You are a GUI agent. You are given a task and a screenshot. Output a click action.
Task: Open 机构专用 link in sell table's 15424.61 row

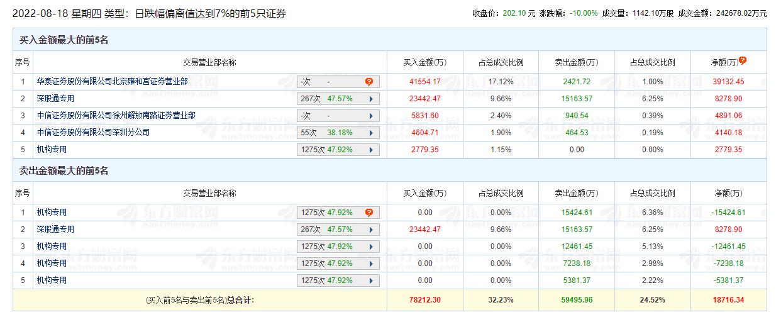(x=52, y=213)
